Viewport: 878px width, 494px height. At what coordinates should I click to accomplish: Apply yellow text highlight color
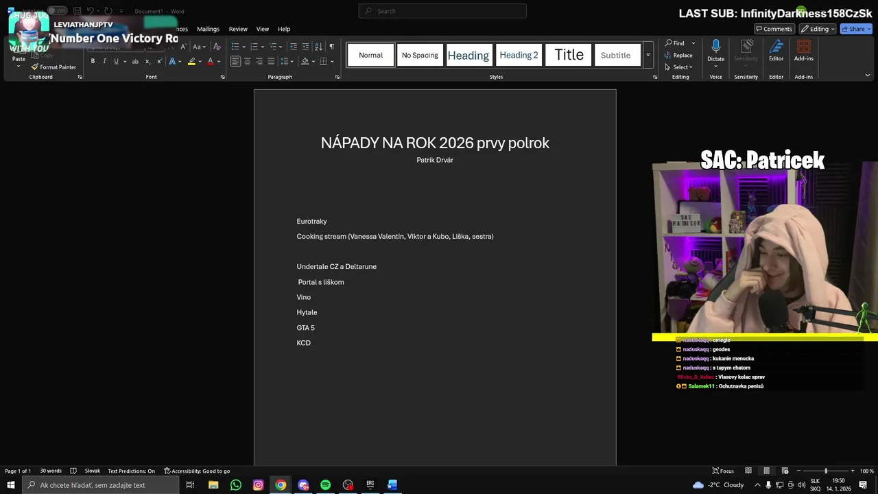tap(191, 61)
